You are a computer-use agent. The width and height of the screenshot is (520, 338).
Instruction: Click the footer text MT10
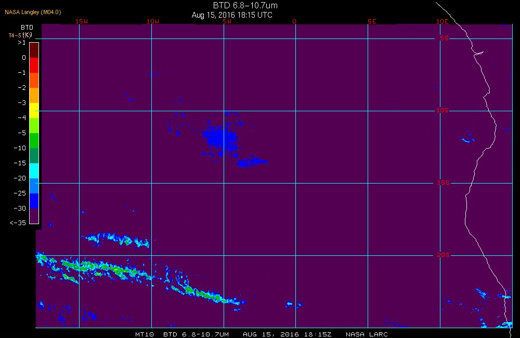click(x=145, y=334)
